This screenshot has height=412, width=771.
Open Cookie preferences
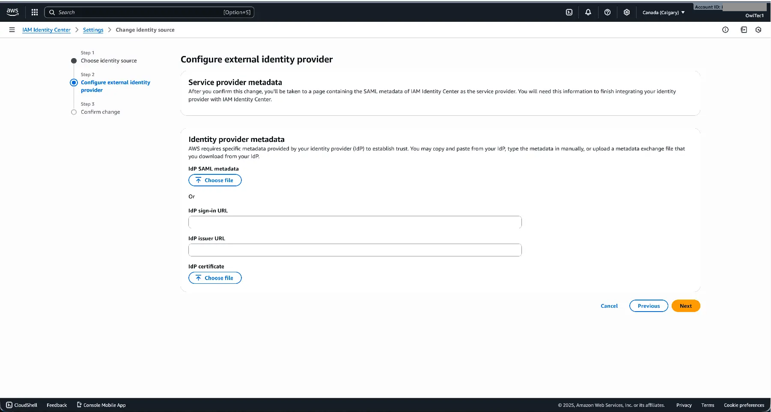click(744, 405)
